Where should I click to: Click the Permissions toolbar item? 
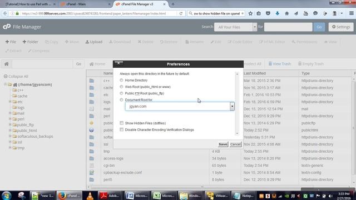(x=304, y=42)
